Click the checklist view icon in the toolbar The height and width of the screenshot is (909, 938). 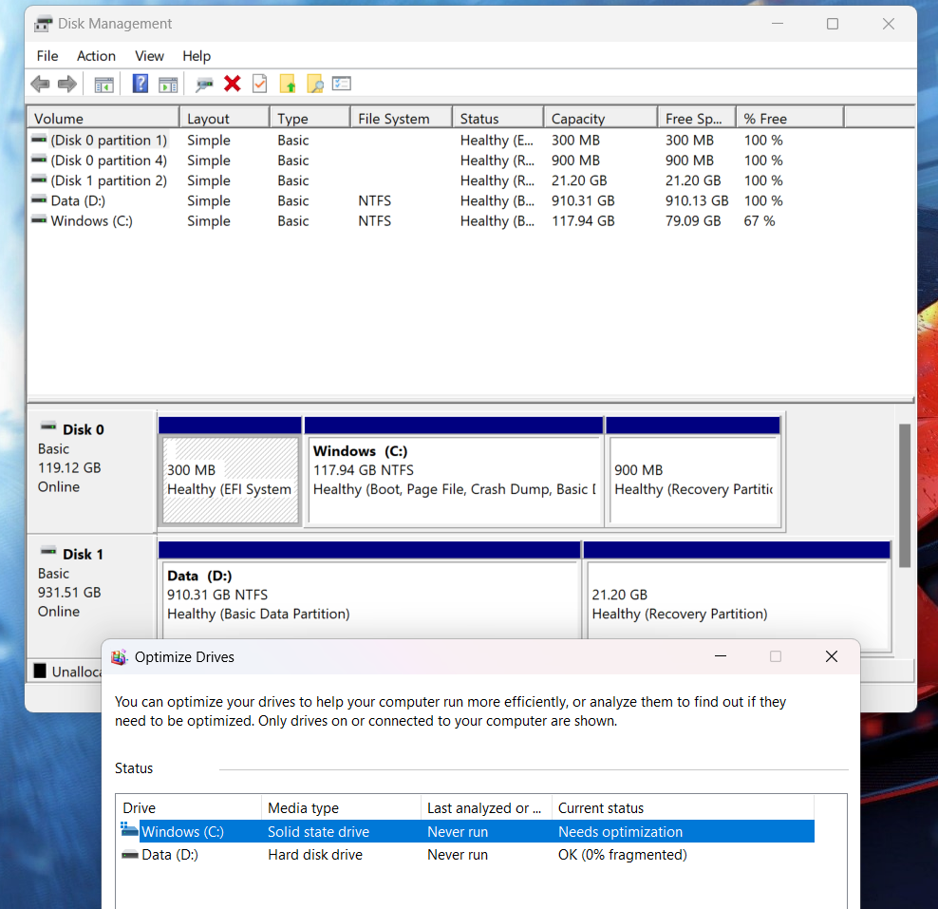coord(342,84)
